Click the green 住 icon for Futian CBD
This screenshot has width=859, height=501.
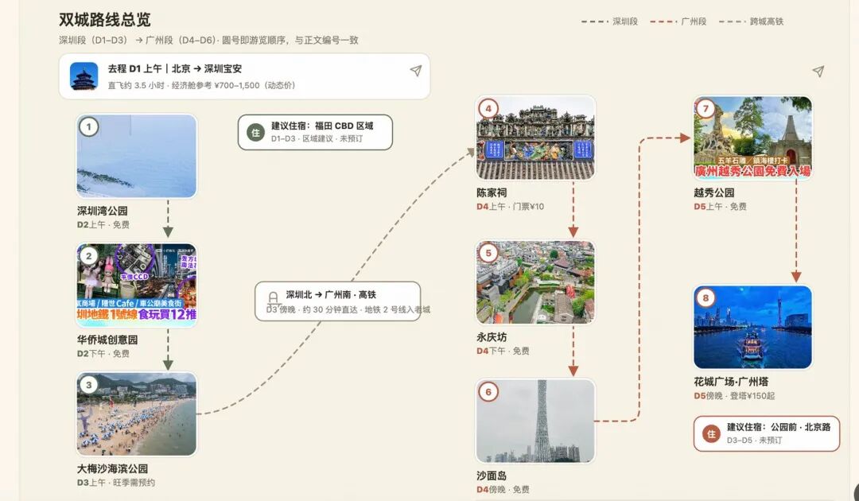tap(255, 133)
